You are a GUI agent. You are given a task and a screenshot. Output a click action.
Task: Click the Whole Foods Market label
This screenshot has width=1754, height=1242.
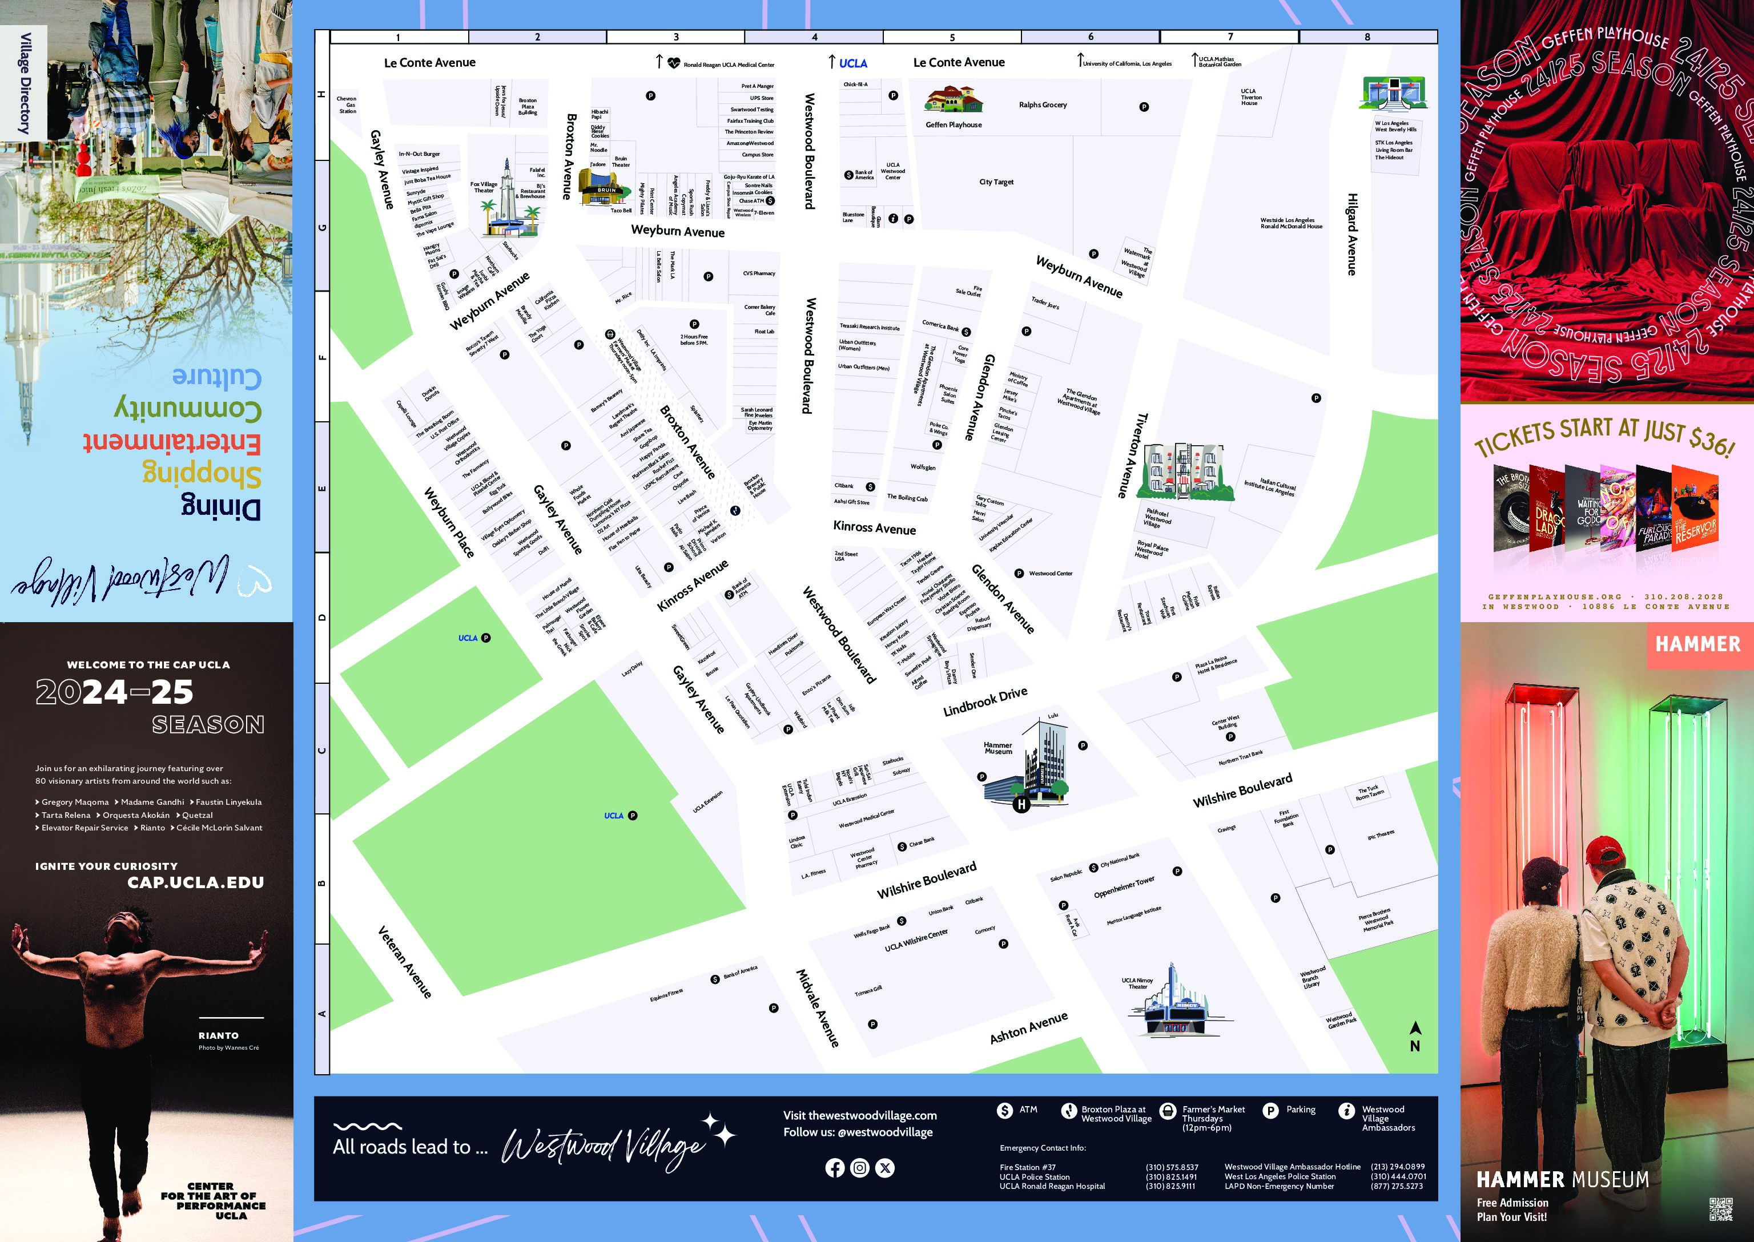click(x=580, y=495)
